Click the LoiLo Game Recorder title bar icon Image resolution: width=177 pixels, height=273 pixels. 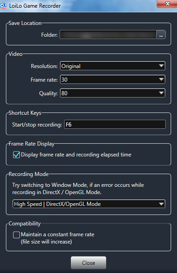[x=3, y=6]
